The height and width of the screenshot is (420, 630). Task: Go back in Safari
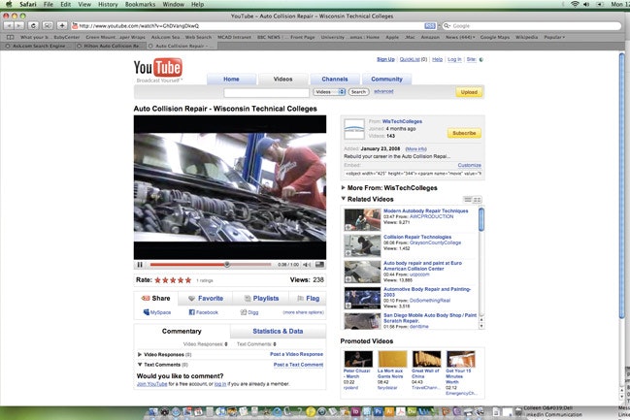pos(9,25)
